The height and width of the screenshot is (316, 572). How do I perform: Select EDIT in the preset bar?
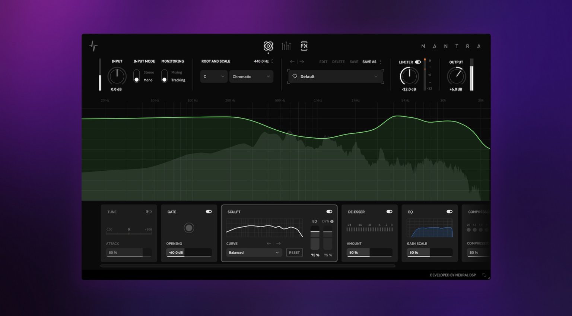(323, 61)
